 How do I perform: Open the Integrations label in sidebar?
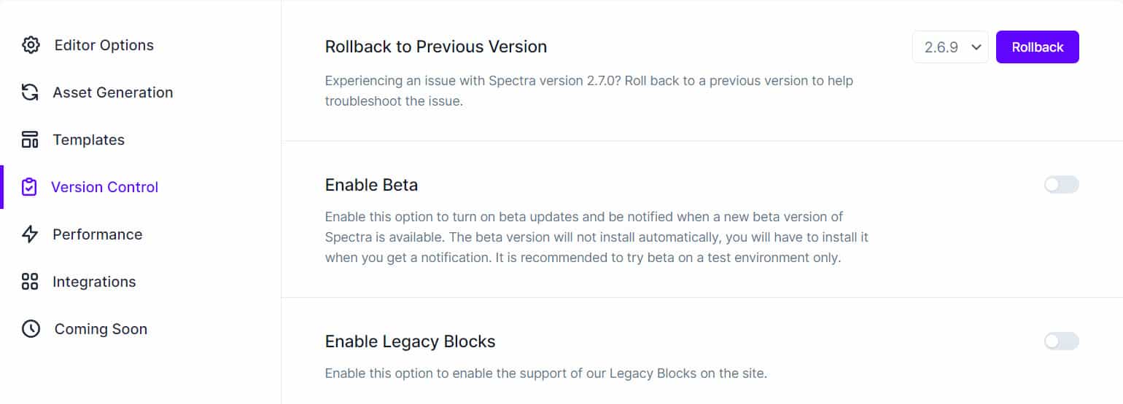tap(94, 282)
